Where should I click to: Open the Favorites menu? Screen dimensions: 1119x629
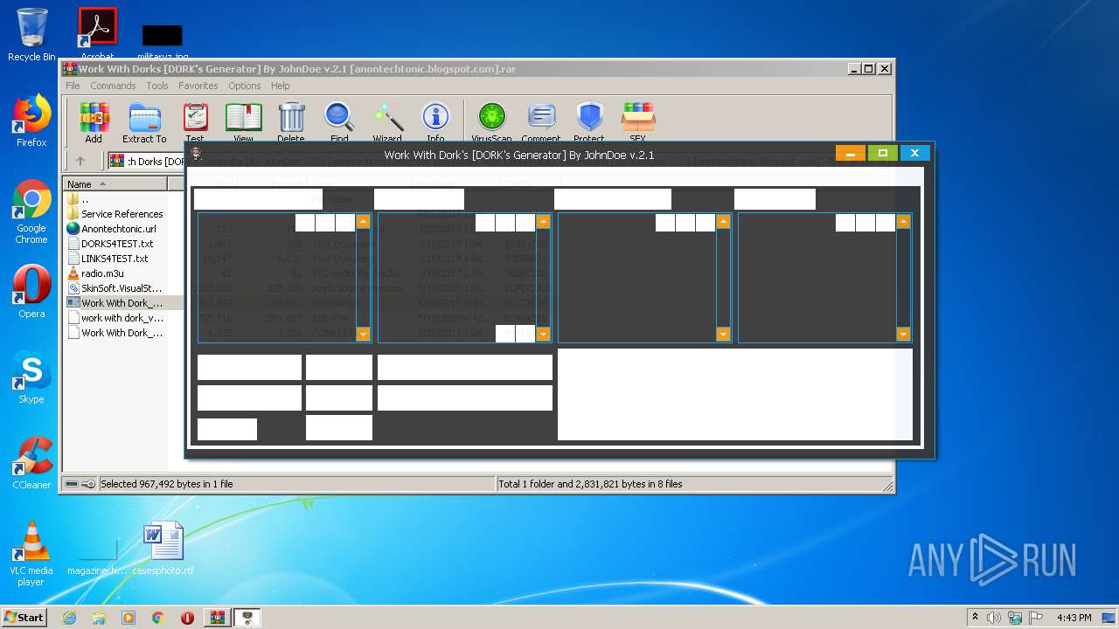click(x=198, y=86)
